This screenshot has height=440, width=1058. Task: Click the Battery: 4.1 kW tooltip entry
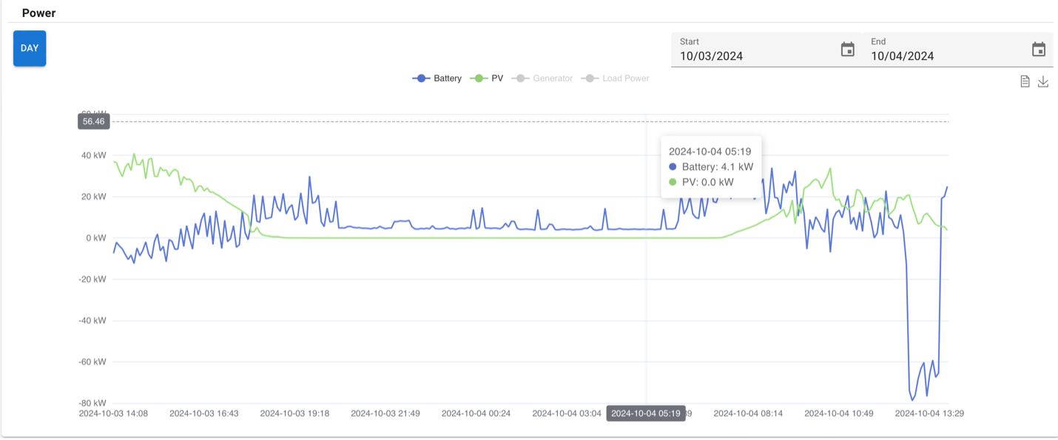710,167
